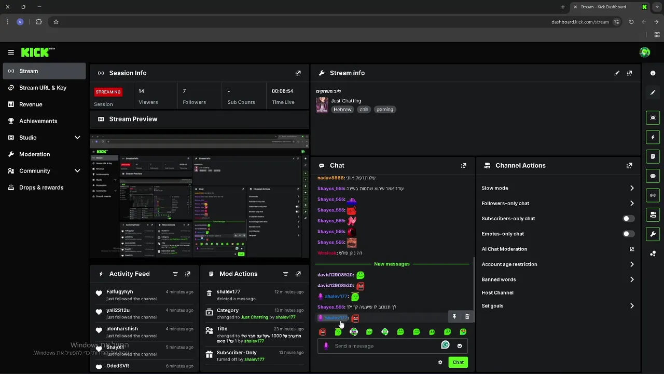Click Host Channel action
Viewport: 664px width, 374px height.
pos(497,293)
